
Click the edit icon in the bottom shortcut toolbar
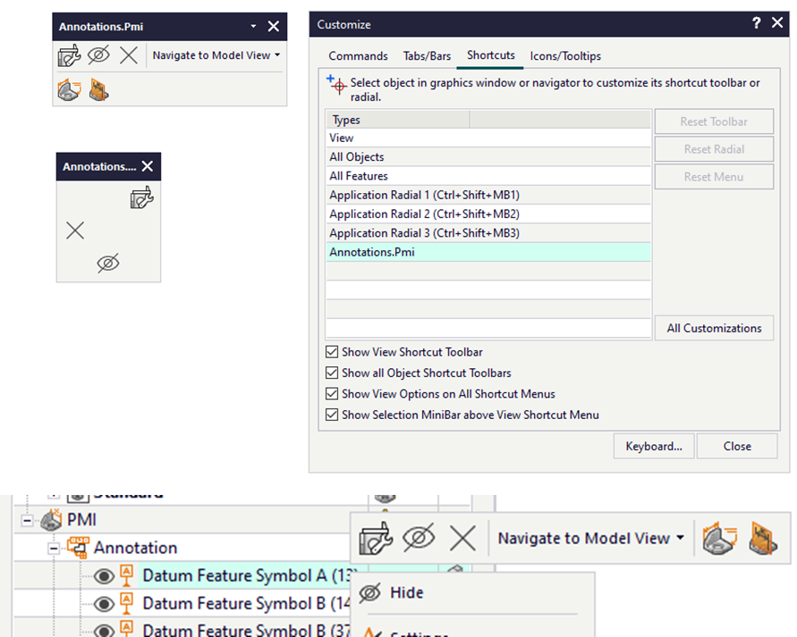(376, 539)
